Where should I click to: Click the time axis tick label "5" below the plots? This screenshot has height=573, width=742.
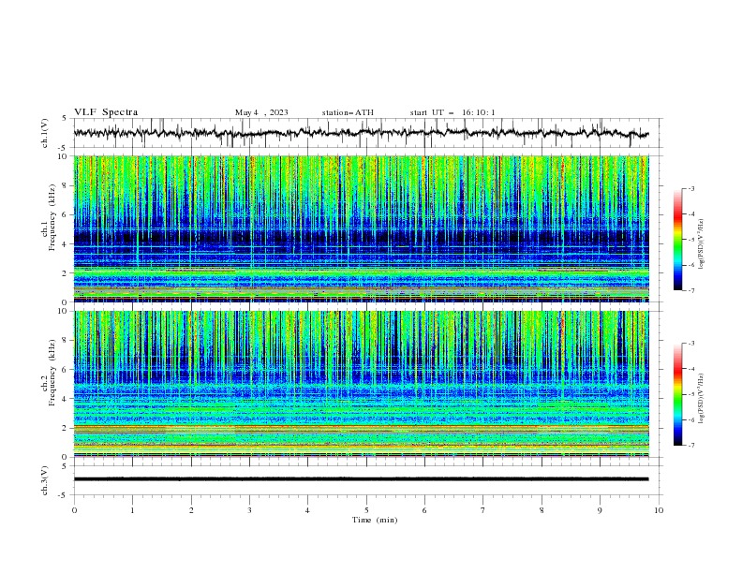pyautogui.click(x=366, y=510)
